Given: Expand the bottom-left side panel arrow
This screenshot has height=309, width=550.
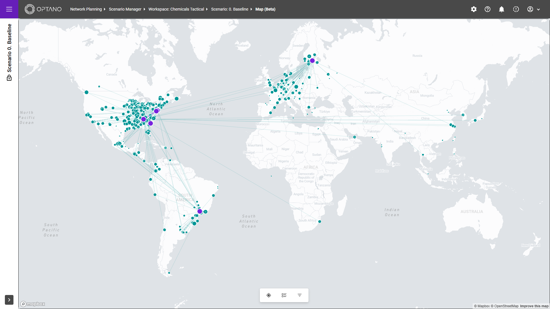Looking at the screenshot, I should [9, 300].
